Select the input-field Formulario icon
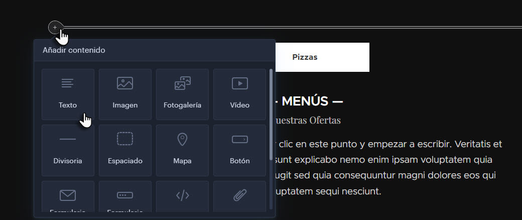 click(x=125, y=195)
